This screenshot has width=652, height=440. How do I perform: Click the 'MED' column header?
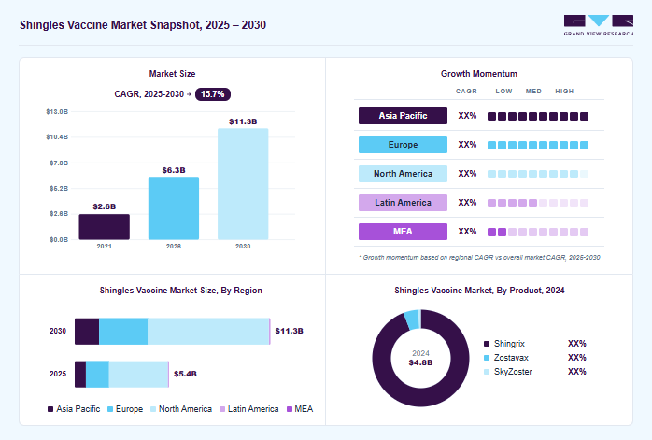[533, 91]
